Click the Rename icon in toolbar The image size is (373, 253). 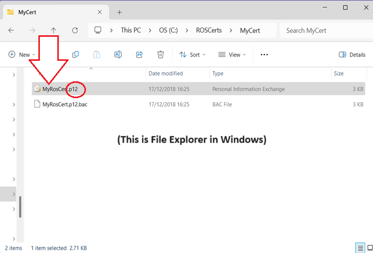pyautogui.click(x=118, y=55)
